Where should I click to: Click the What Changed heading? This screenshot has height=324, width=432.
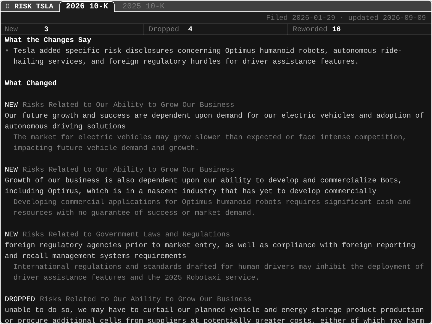point(31,83)
